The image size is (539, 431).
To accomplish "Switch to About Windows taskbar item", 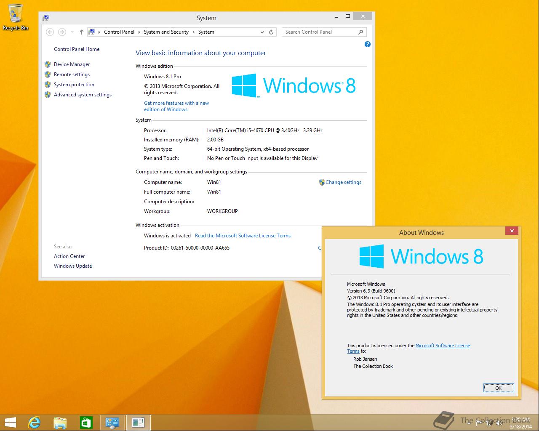I will pyautogui.click(x=139, y=423).
